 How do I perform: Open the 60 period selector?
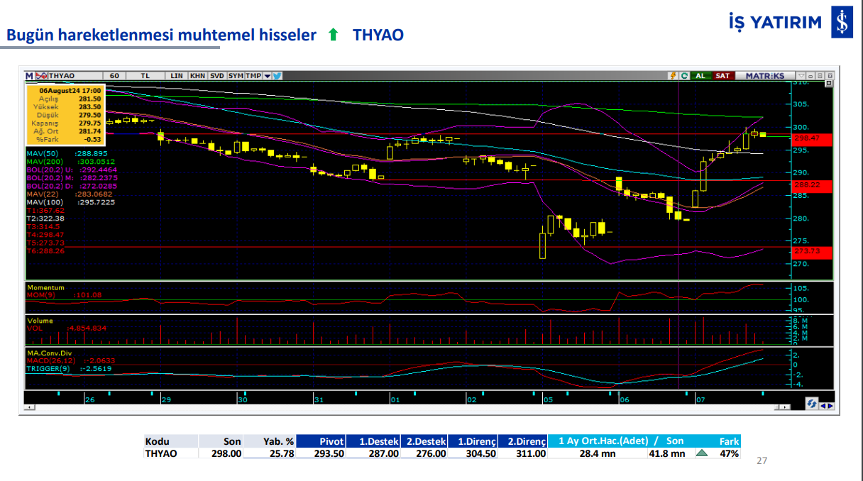point(114,75)
